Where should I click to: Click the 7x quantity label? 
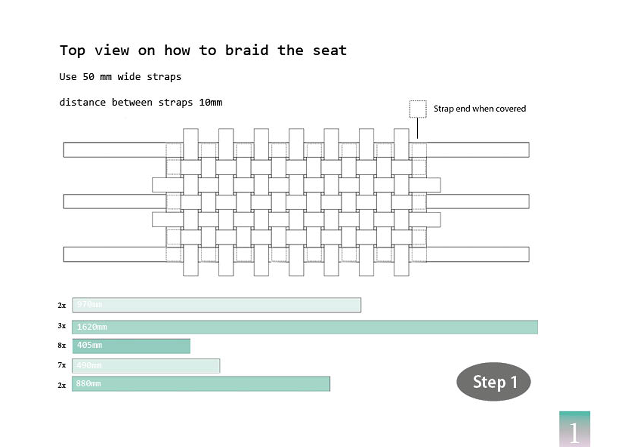pyautogui.click(x=62, y=365)
